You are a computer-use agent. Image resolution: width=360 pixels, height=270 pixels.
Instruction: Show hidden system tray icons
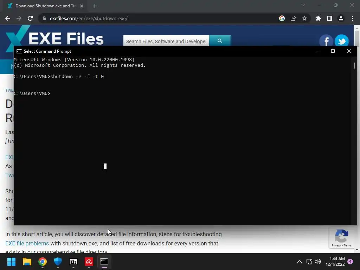(x=300, y=262)
